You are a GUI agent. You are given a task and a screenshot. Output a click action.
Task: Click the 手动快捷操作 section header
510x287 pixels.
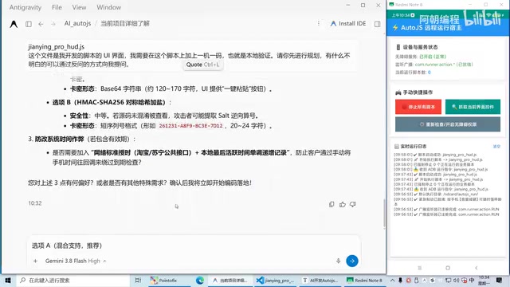pyautogui.click(x=418, y=92)
